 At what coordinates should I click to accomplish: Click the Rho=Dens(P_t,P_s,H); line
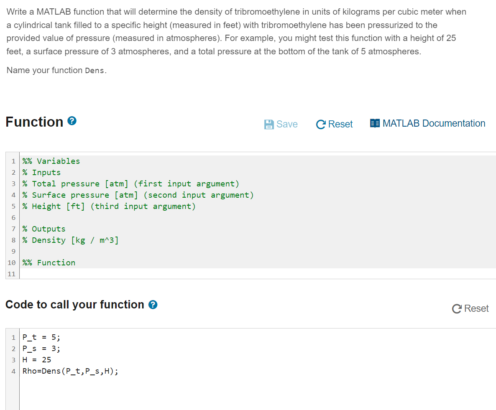71,371
